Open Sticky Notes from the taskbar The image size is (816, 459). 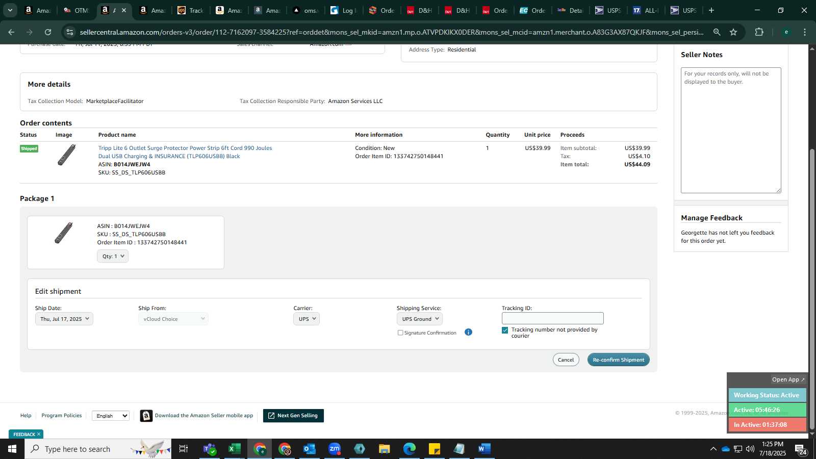pyautogui.click(x=434, y=449)
